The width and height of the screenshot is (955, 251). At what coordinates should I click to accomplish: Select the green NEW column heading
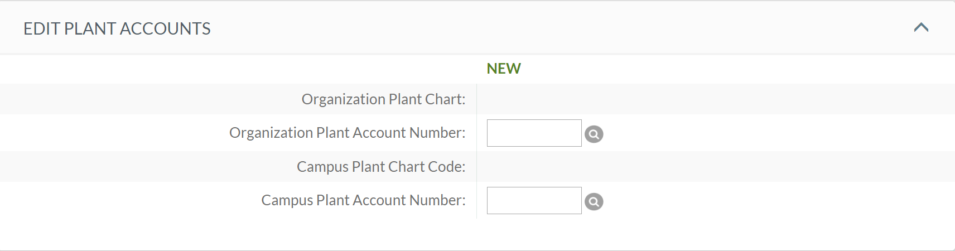click(504, 69)
